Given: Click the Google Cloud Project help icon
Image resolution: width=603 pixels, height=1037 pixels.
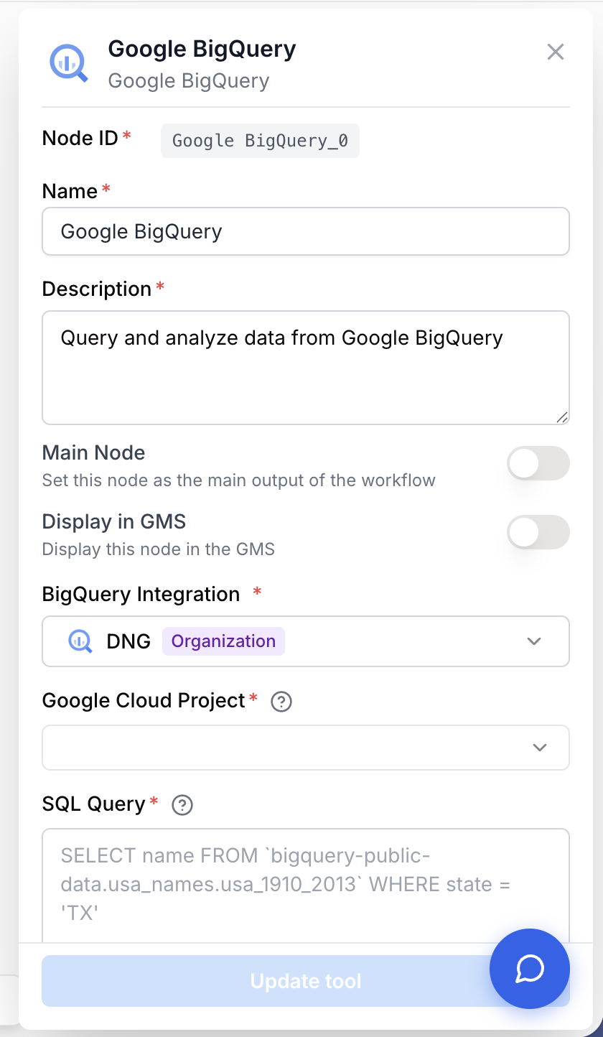Looking at the screenshot, I should click(x=281, y=702).
